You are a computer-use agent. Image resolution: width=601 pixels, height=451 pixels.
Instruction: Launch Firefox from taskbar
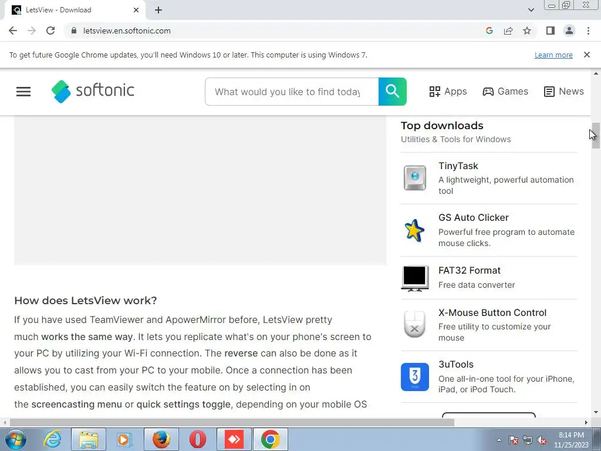[161, 439]
